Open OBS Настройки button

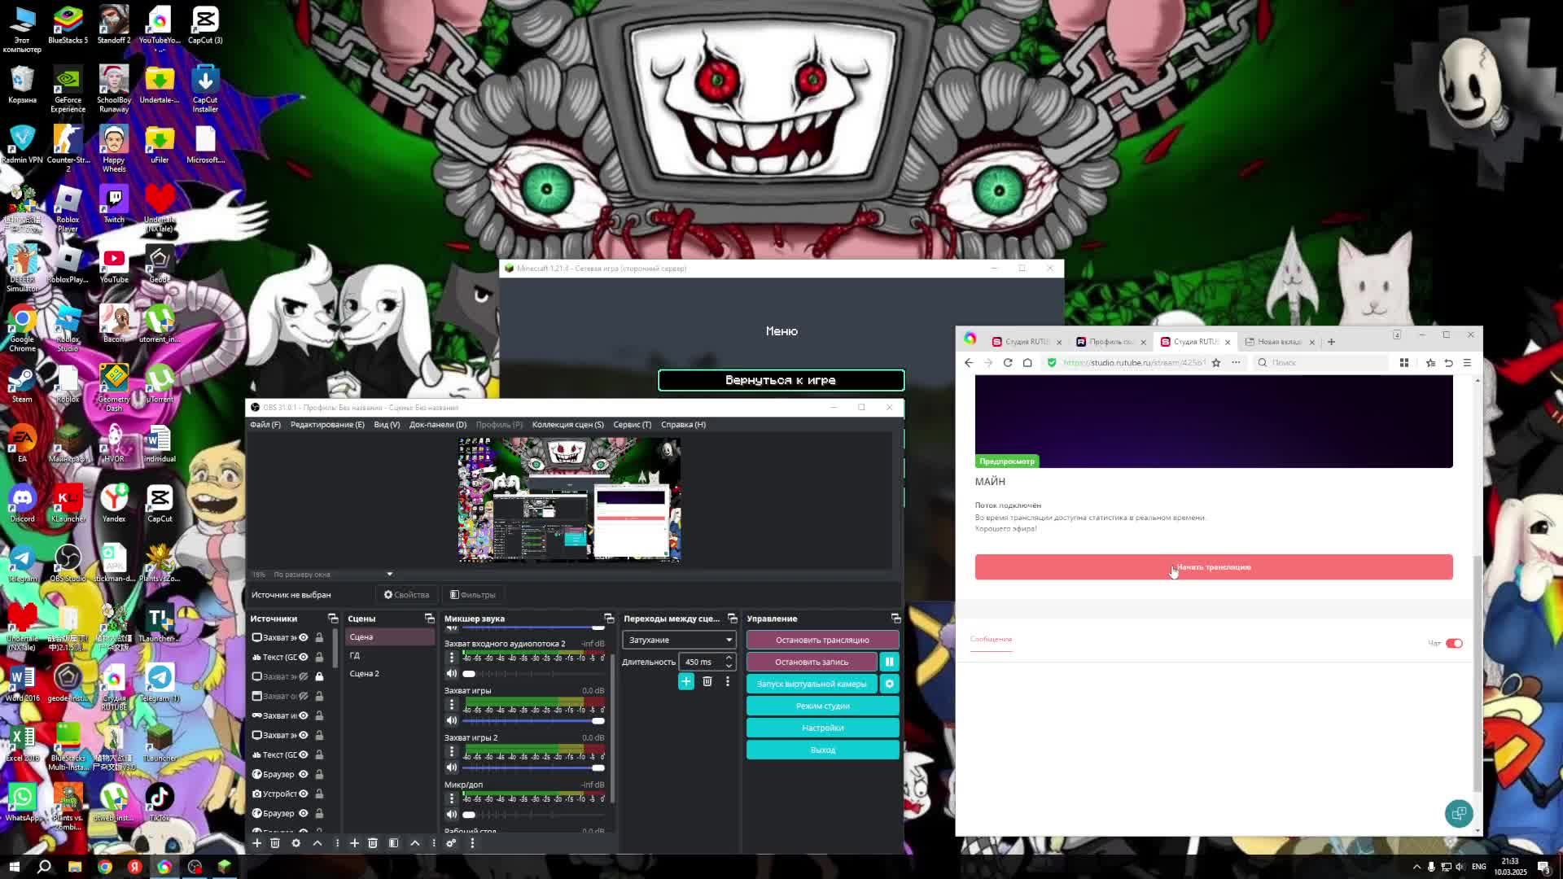(x=822, y=728)
